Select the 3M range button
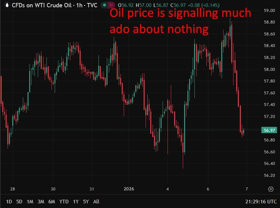 point(40,201)
